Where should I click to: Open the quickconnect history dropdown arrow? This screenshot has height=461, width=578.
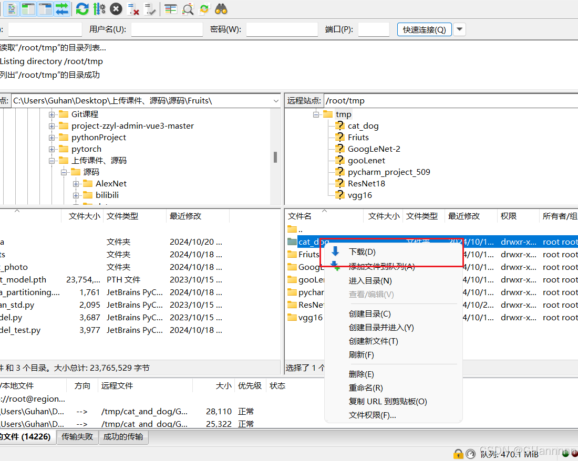coord(459,29)
